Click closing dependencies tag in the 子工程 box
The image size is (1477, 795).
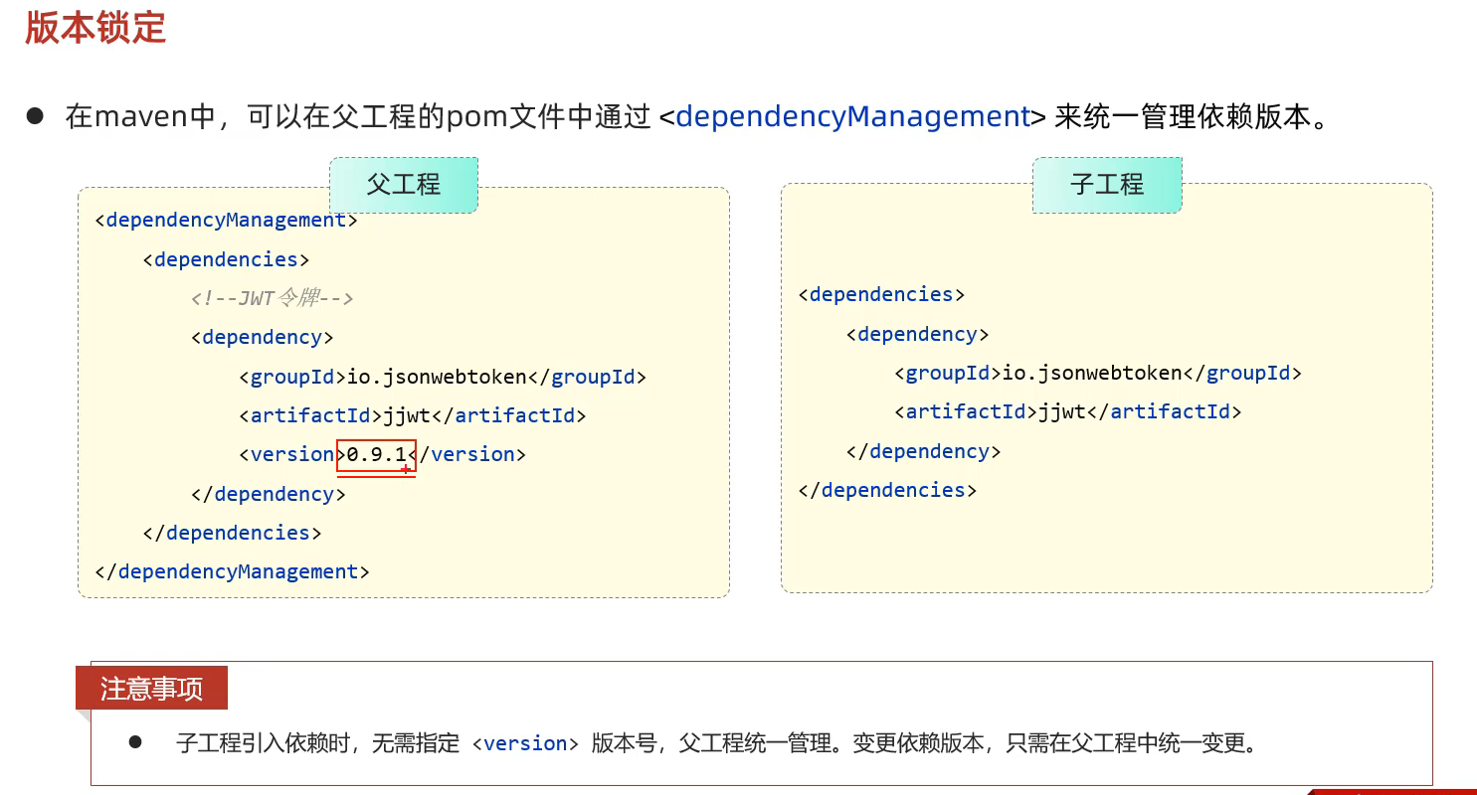(x=887, y=490)
